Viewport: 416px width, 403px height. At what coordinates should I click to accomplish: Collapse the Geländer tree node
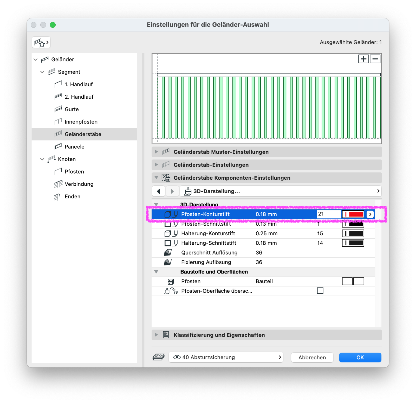click(36, 59)
